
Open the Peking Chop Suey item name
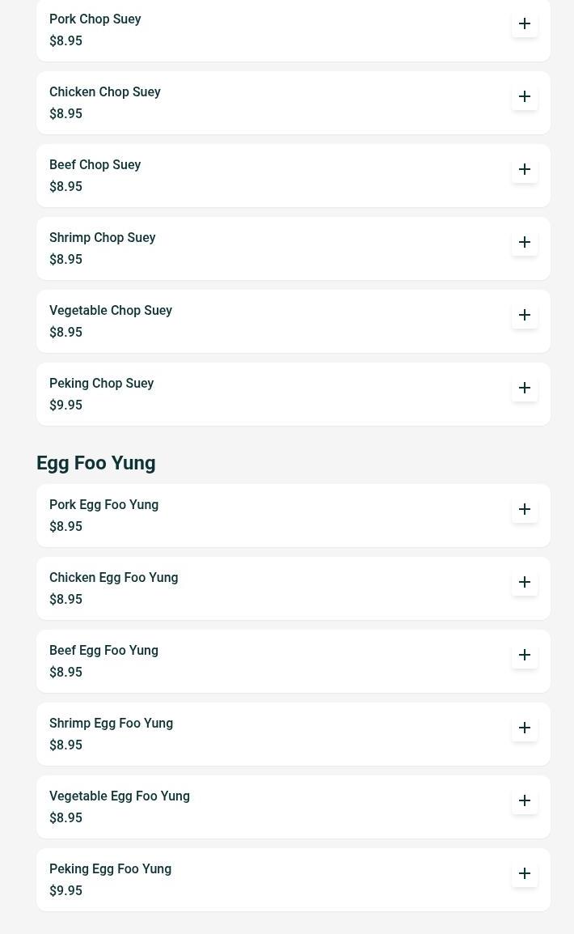(102, 383)
